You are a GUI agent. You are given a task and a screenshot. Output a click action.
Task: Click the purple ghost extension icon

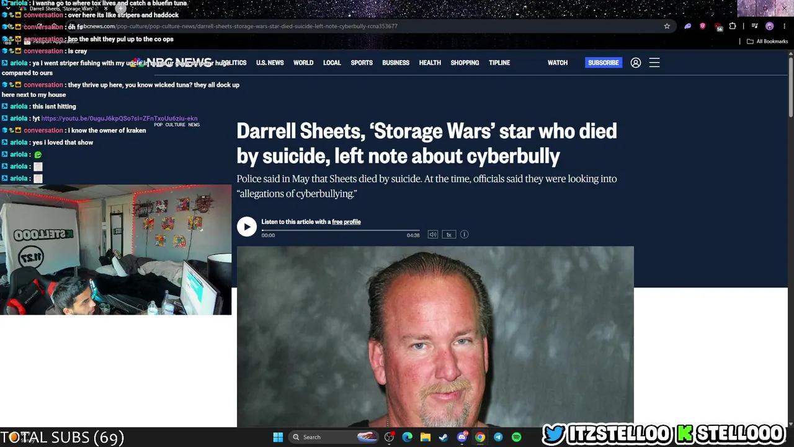click(688, 26)
